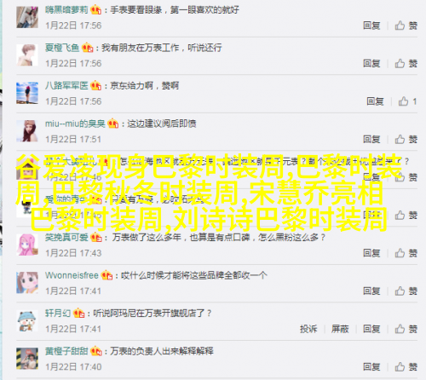Open profile of Wvonneisfree
The width and height of the screenshot is (426, 380).
(72, 275)
